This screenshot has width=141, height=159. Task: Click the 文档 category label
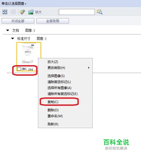point(16,30)
